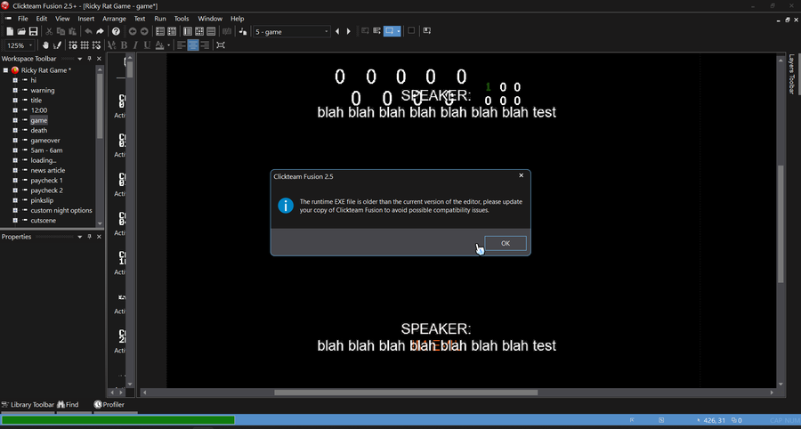Close the Clickteam Fusion 2.5 dialog
Screen dimensions: 801x429
521,175
